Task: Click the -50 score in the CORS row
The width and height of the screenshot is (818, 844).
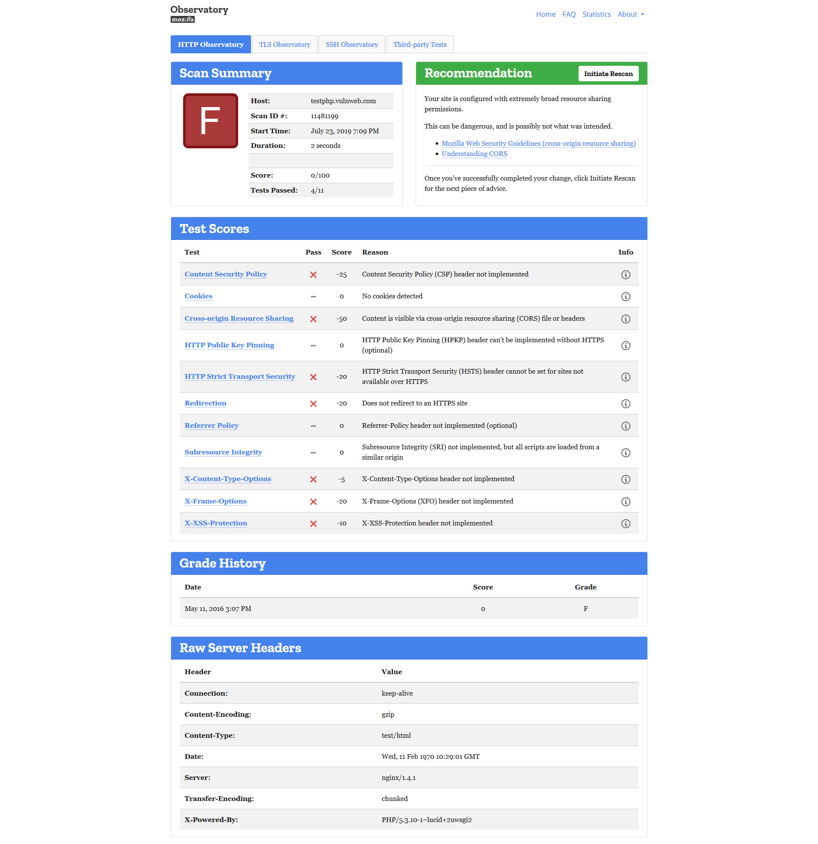Action: [341, 319]
